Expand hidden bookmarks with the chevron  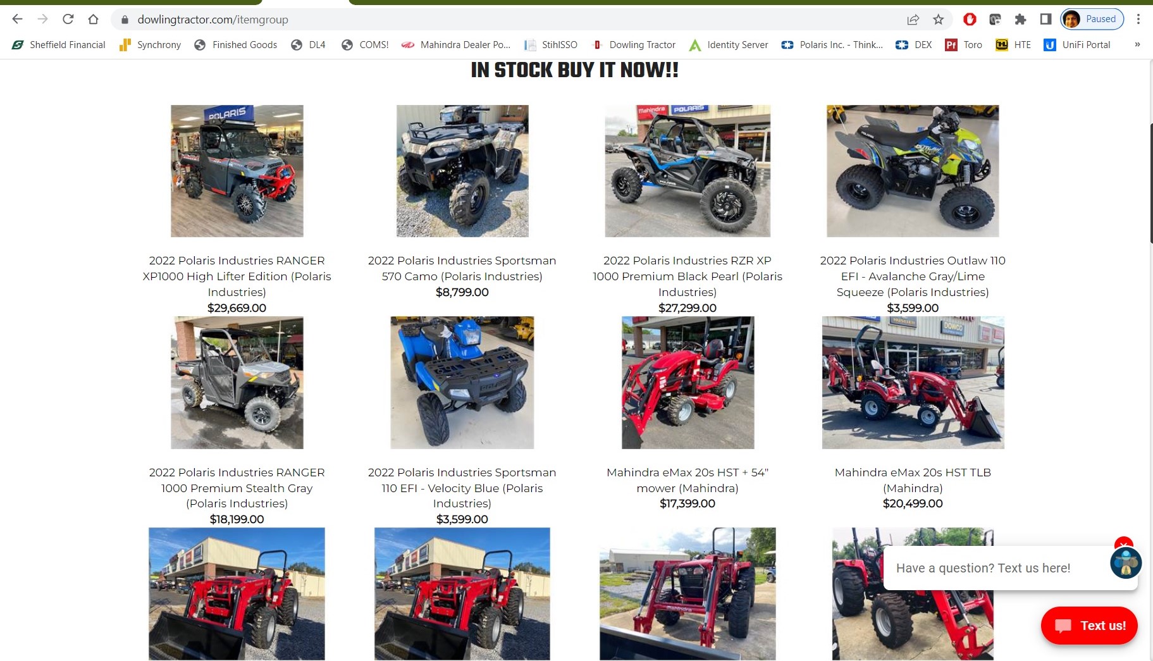click(x=1137, y=45)
